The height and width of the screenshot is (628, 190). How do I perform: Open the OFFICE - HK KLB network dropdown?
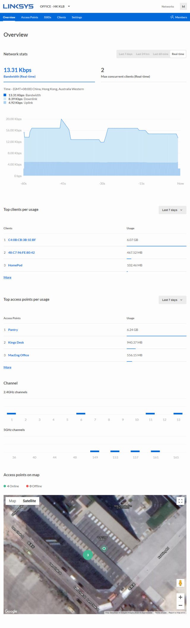pyautogui.click(x=55, y=6)
